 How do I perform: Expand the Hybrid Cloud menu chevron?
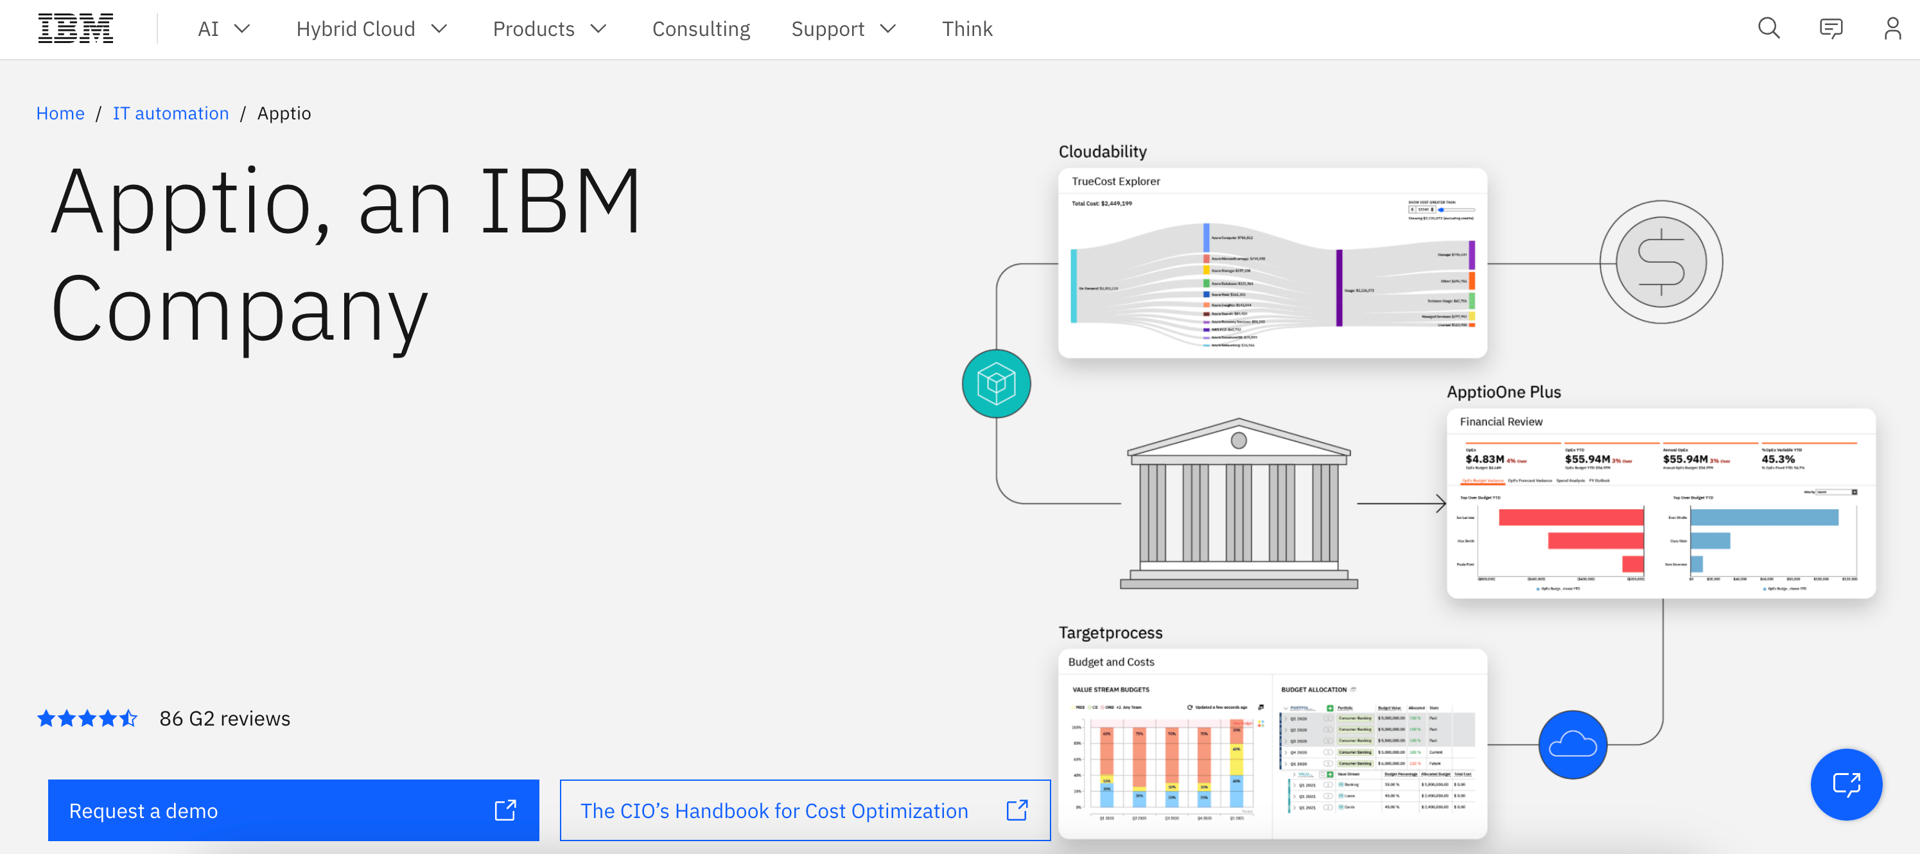[x=439, y=29]
